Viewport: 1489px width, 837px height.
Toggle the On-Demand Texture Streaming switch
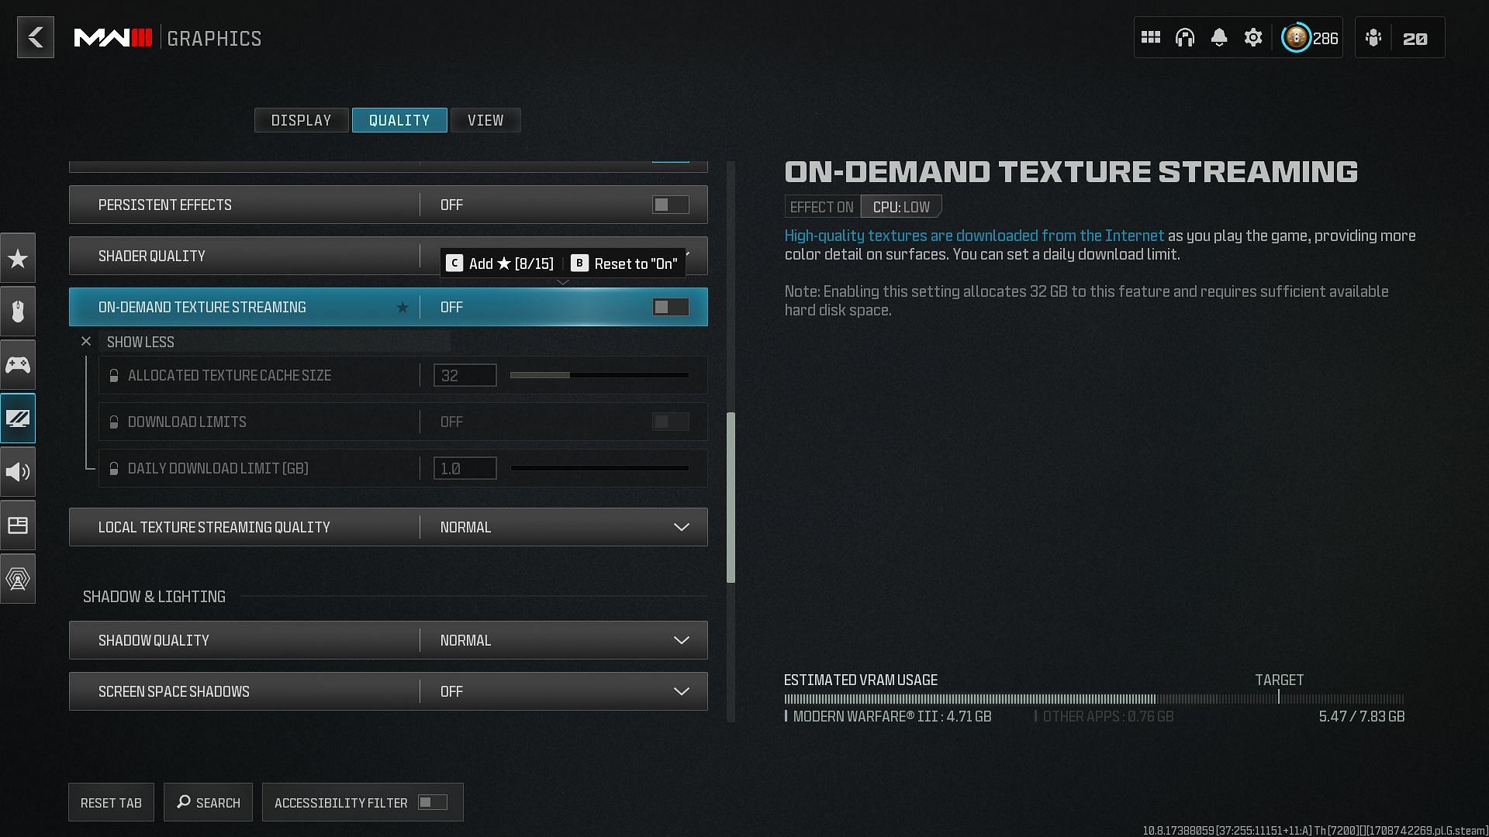(670, 307)
